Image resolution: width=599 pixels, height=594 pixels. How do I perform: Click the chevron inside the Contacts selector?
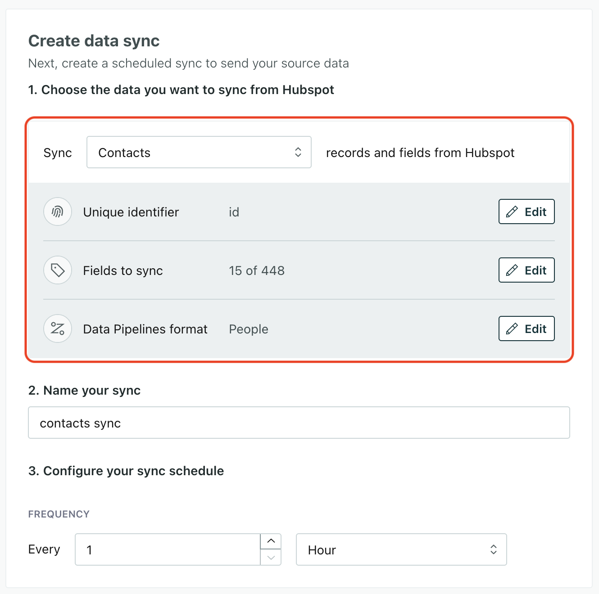[x=298, y=152]
